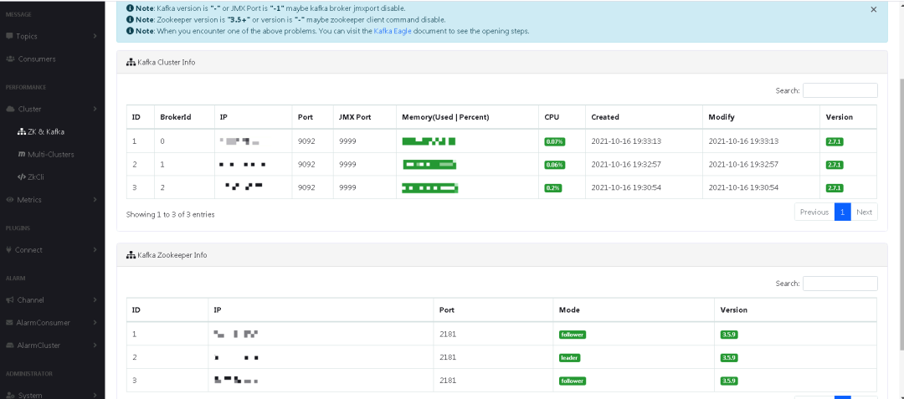Click 'Showing 1 to 3 of 3 entries'
This screenshot has height=399, width=904.
point(170,214)
